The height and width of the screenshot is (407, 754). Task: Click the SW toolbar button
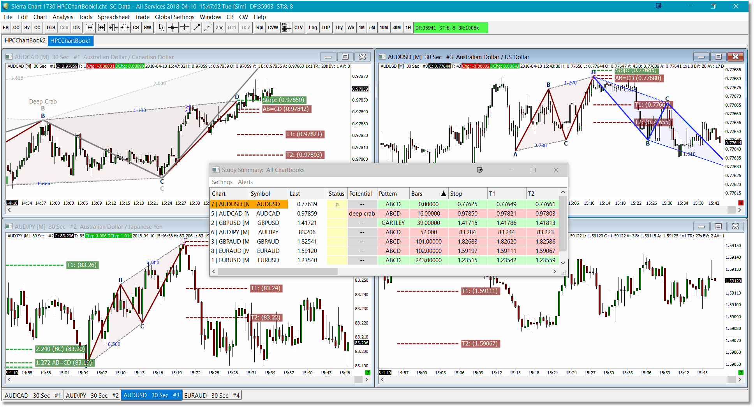pos(148,28)
